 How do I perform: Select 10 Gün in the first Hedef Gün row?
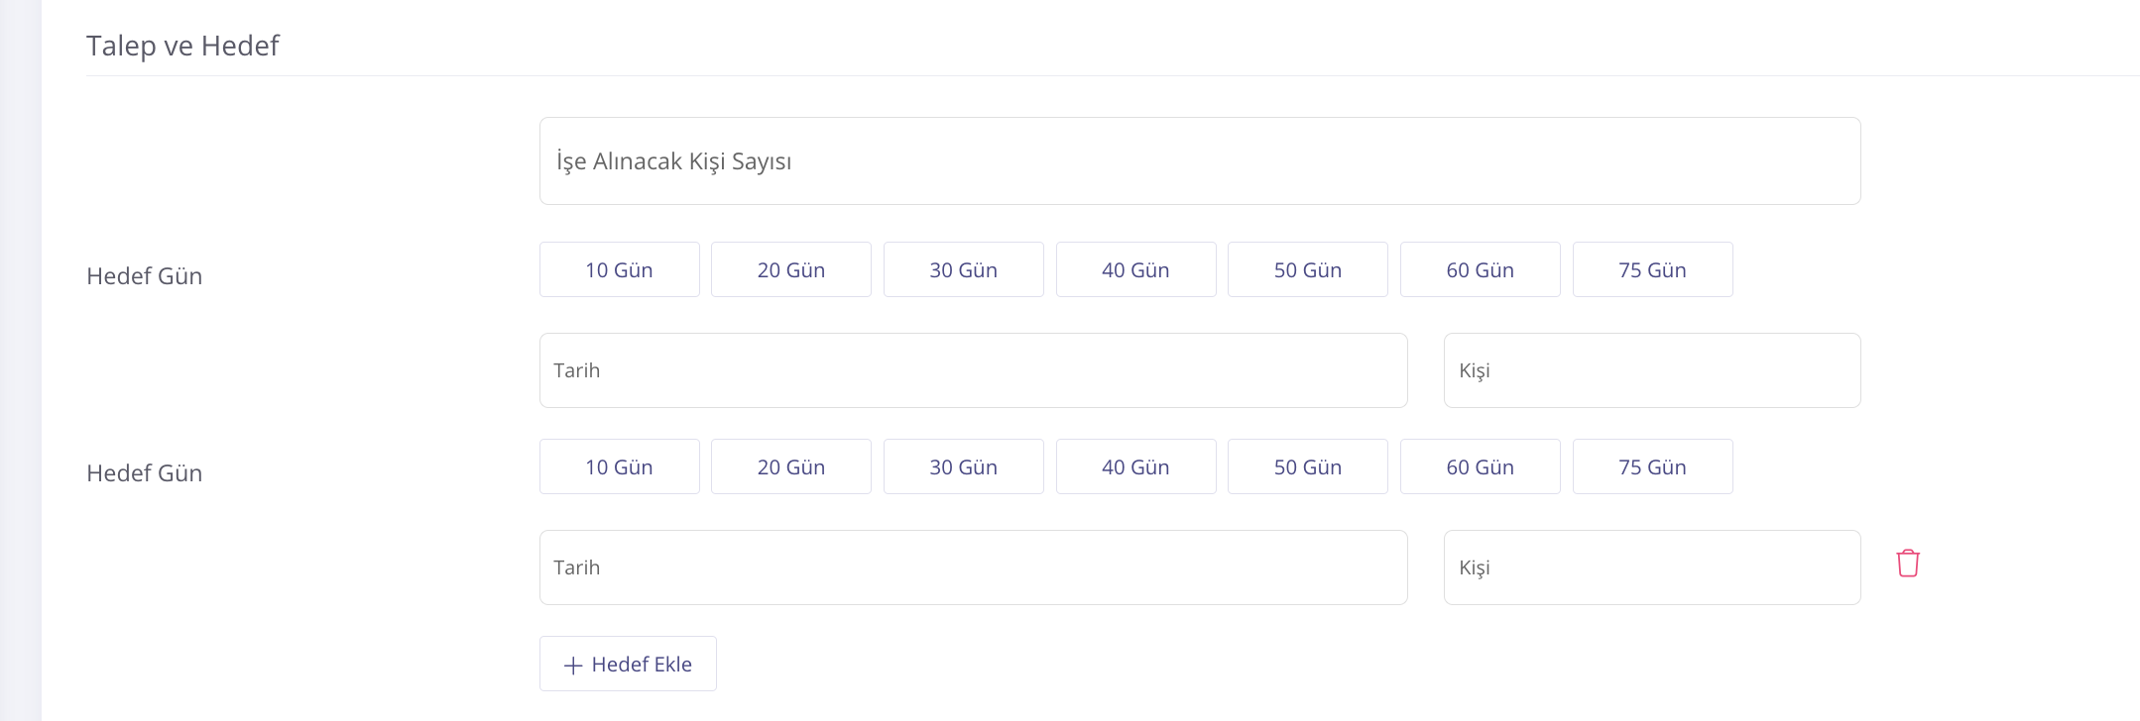(x=620, y=269)
